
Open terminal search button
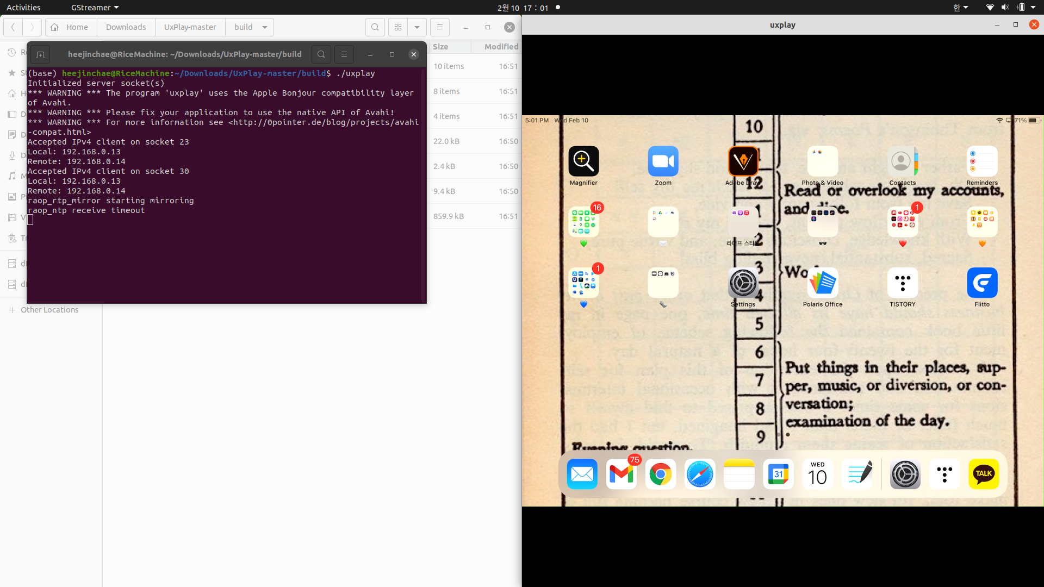[x=321, y=54]
